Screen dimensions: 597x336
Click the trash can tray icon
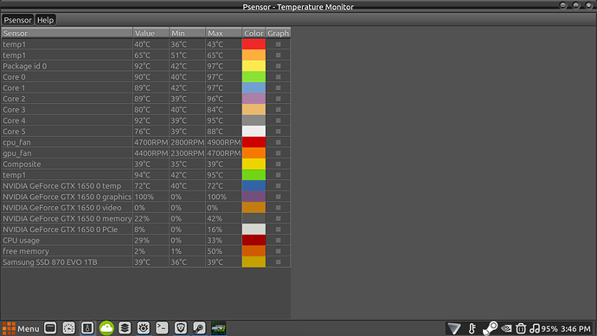[x=521, y=328]
